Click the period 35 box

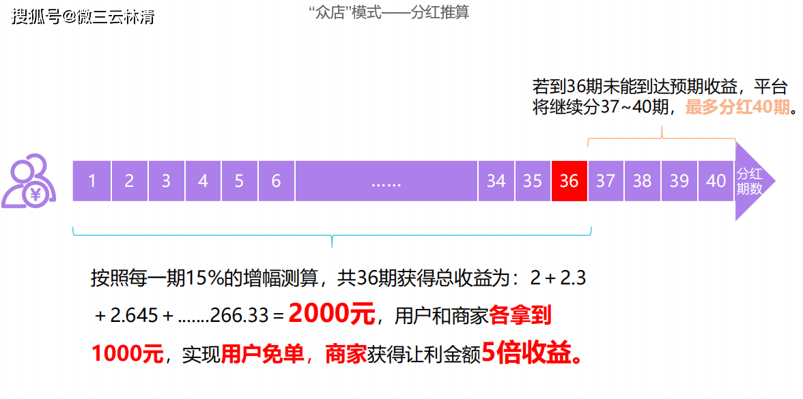click(533, 181)
